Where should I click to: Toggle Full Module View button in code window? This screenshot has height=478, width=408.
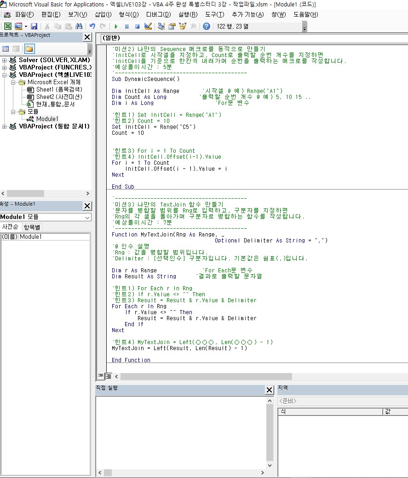click(x=109, y=376)
